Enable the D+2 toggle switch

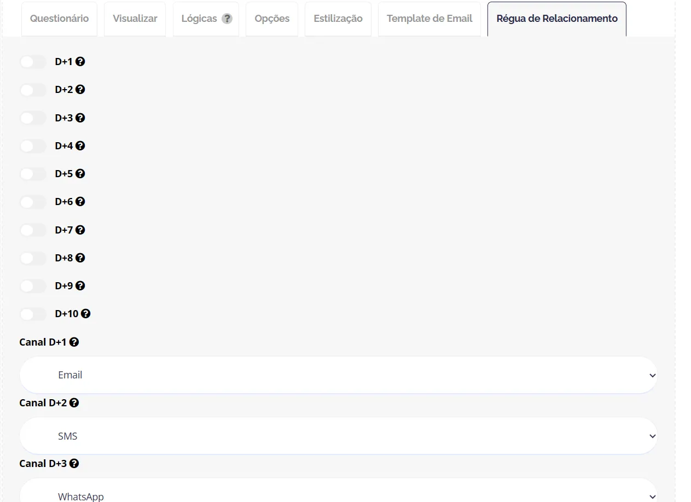tap(33, 90)
